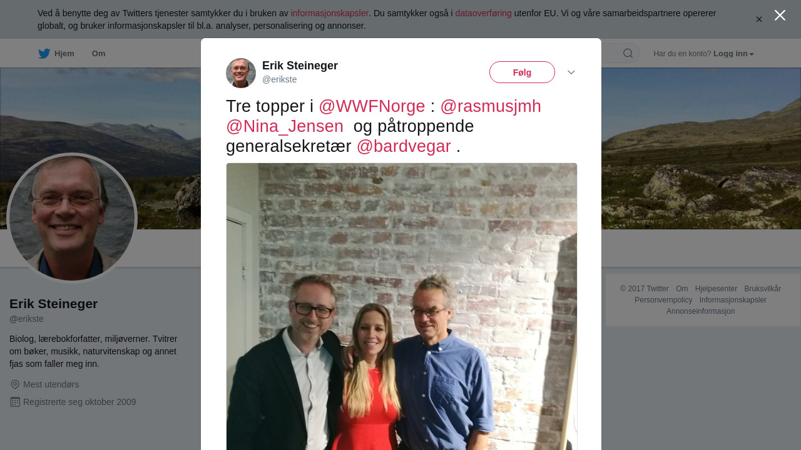Viewport: 801px width, 450px height.
Task: Open Erik Steineger's small tweet avatar
Action: click(x=241, y=73)
